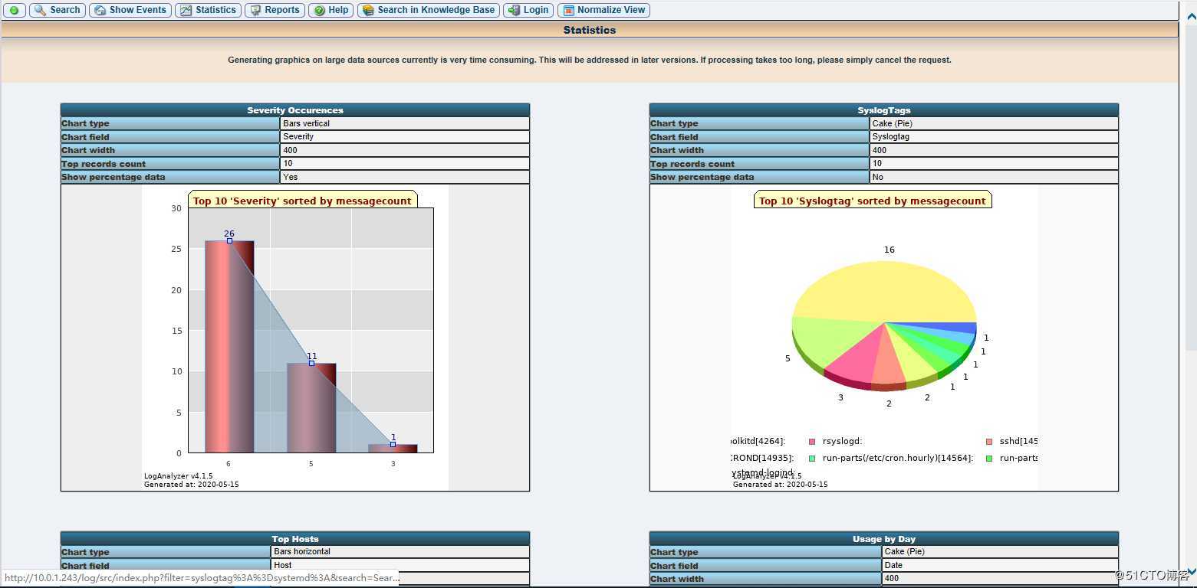
Task: Click the SyslogTags panel header
Action: (x=884, y=110)
